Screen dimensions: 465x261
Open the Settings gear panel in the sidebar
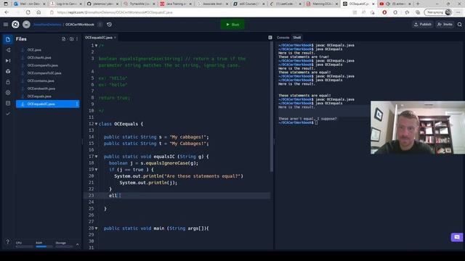pos(8,93)
